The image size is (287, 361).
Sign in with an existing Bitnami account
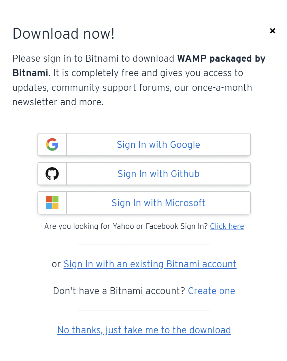point(150,264)
